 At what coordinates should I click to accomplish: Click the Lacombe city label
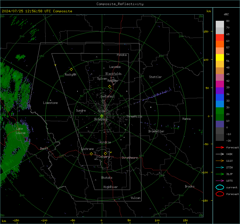pyautogui.click(x=115, y=67)
